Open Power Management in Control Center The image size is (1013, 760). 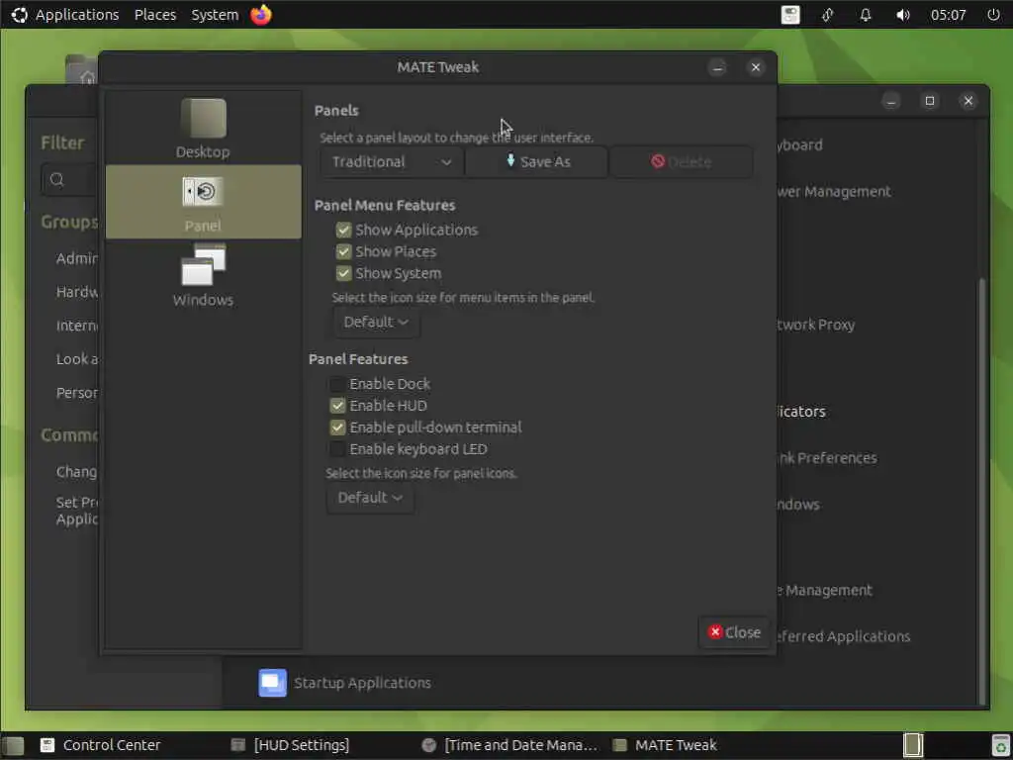click(834, 191)
